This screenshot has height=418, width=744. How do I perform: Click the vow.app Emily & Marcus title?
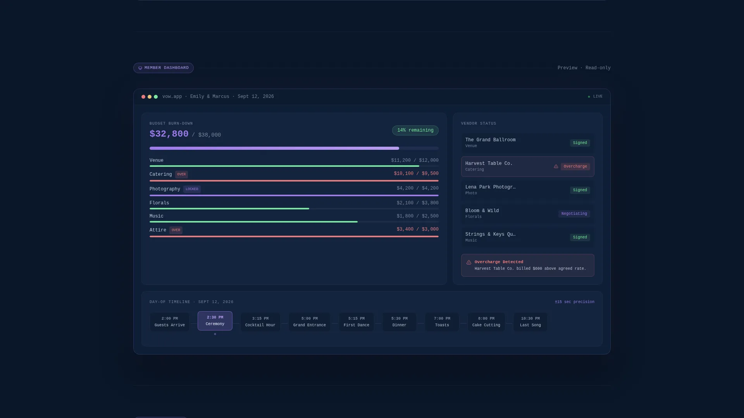click(x=218, y=97)
